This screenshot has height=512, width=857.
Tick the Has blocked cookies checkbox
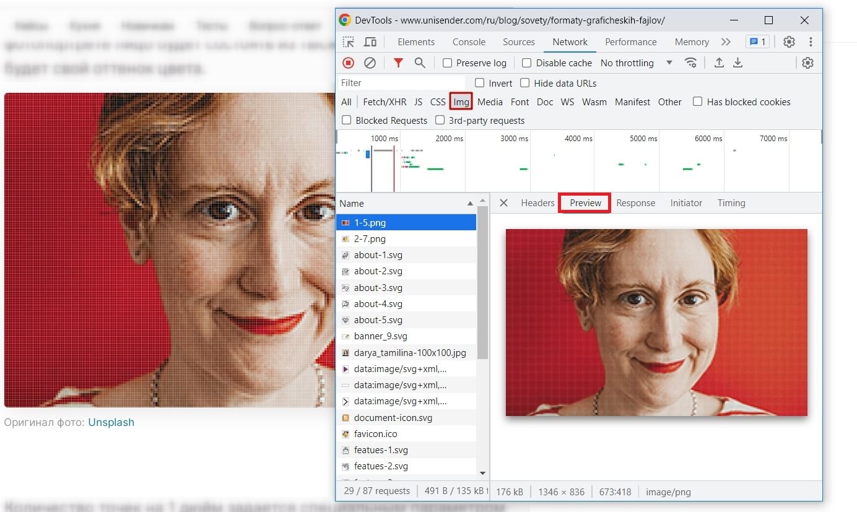697,102
